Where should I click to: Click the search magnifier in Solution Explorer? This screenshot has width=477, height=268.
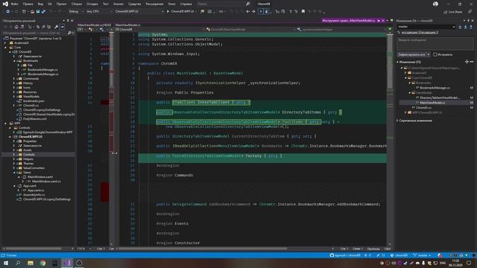tap(69, 33)
